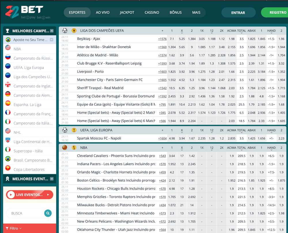This screenshot has height=233, width=288.
Task: Select odds 10.5 for Sheriff Tiraspol win
Action: coord(172,88)
